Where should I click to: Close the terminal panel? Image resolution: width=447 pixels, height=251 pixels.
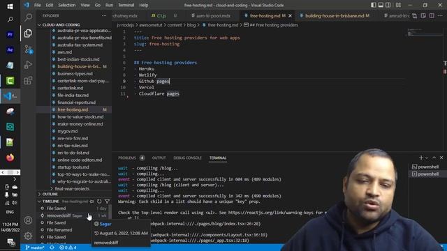point(441,158)
